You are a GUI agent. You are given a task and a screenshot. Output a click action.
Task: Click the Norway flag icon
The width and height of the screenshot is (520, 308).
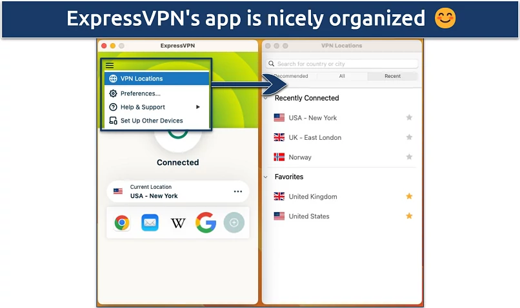click(x=279, y=157)
